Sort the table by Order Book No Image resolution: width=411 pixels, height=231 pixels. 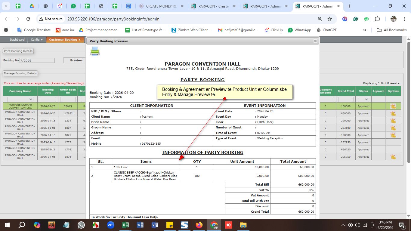click(x=68, y=91)
